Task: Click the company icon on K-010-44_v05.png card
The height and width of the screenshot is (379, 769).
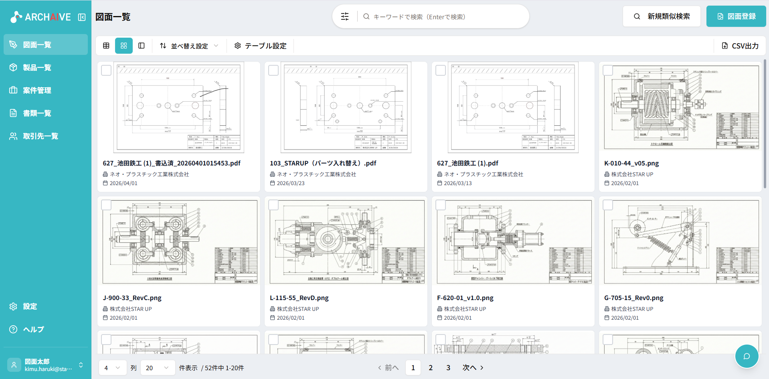Action: tap(607, 174)
